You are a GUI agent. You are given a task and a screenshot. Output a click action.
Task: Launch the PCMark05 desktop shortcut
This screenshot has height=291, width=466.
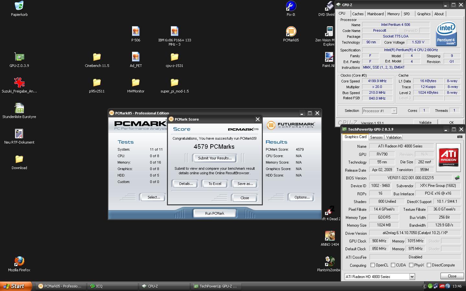click(291, 34)
